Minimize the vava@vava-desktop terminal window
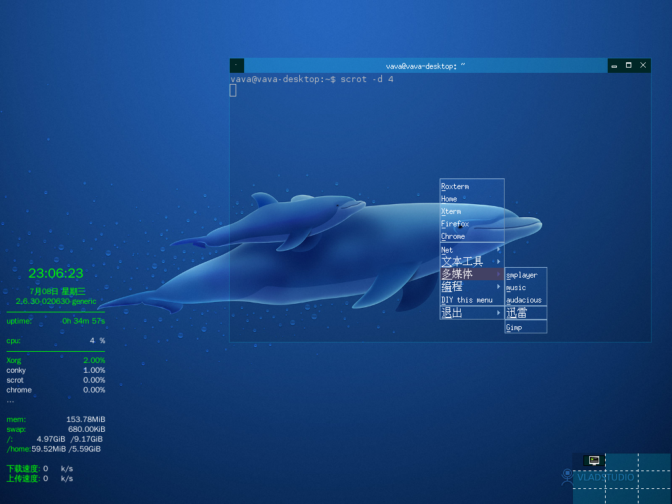This screenshot has width=672, height=504. tap(614, 66)
